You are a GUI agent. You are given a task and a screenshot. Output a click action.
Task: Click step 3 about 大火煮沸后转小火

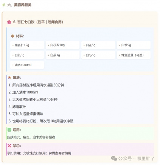(33, 99)
